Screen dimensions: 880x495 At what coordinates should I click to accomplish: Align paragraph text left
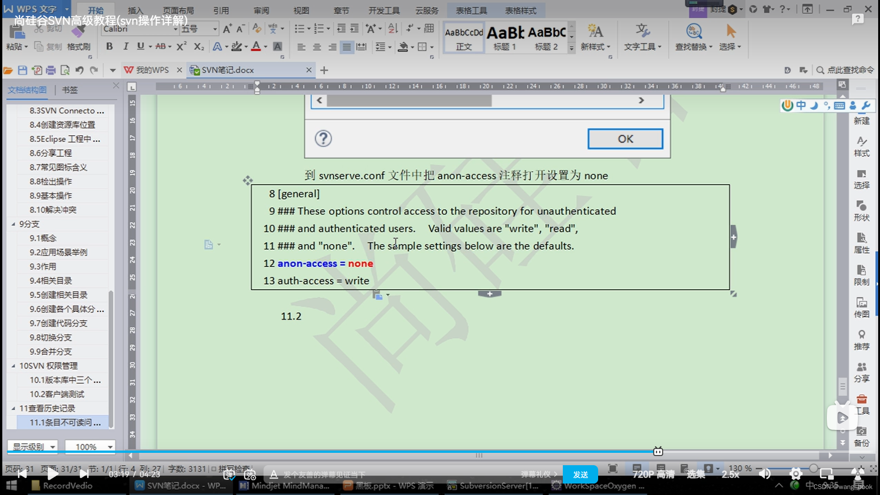point(301,47)
